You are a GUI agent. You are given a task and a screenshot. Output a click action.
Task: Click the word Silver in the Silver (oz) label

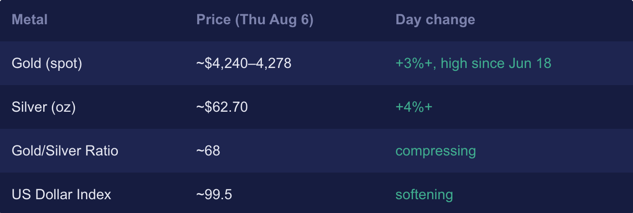(27, 107)
